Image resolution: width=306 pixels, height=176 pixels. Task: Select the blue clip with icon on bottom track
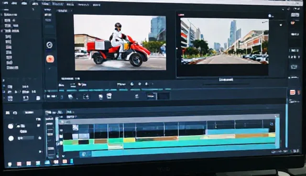(x=85, y=154)
